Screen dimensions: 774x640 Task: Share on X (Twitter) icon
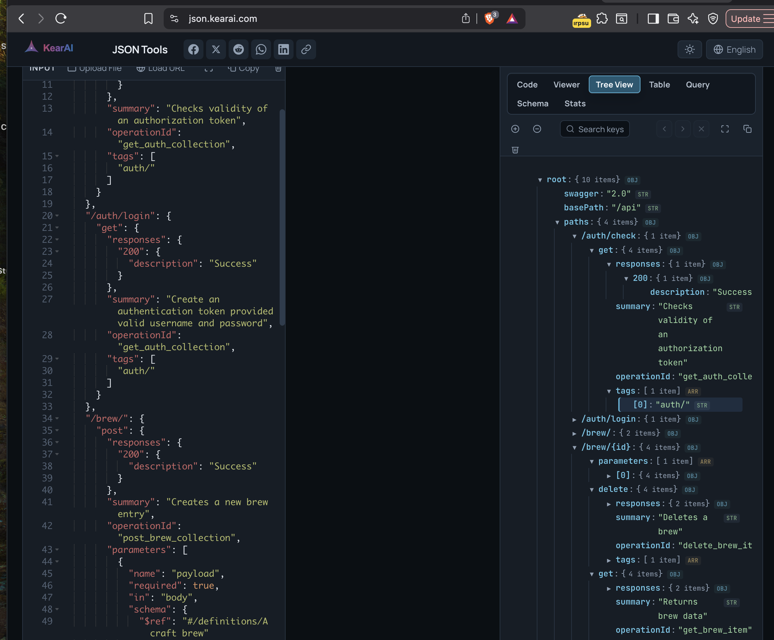(216, 49)
